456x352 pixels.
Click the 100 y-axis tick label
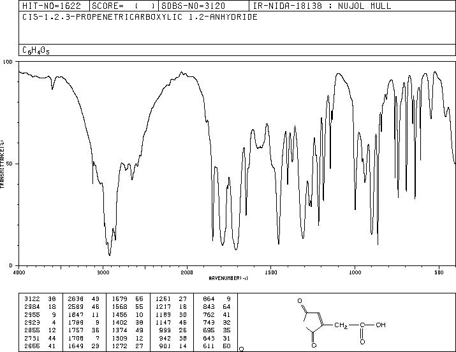pyautogui.click(x=8, y=62)
